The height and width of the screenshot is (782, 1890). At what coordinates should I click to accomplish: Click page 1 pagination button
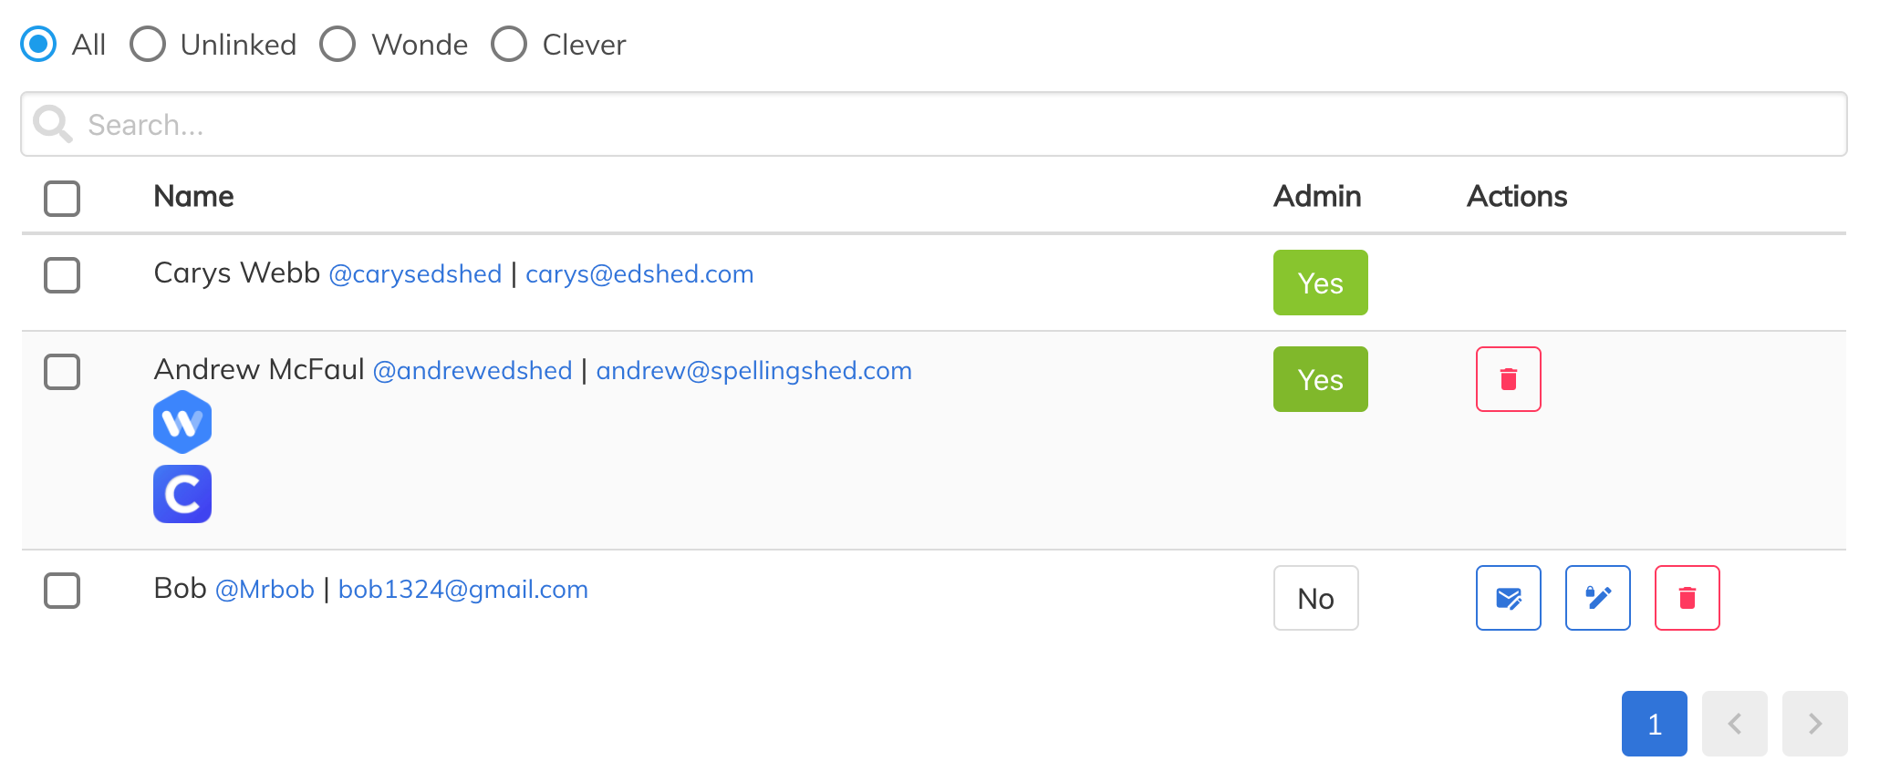pos(1654,724)
